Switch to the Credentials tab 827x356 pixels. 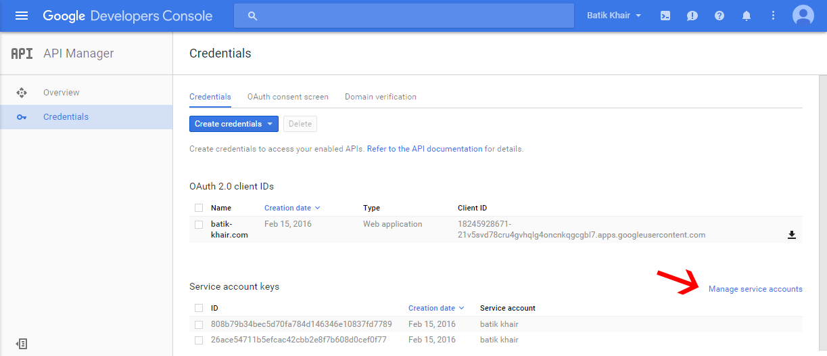coord(210,97)
